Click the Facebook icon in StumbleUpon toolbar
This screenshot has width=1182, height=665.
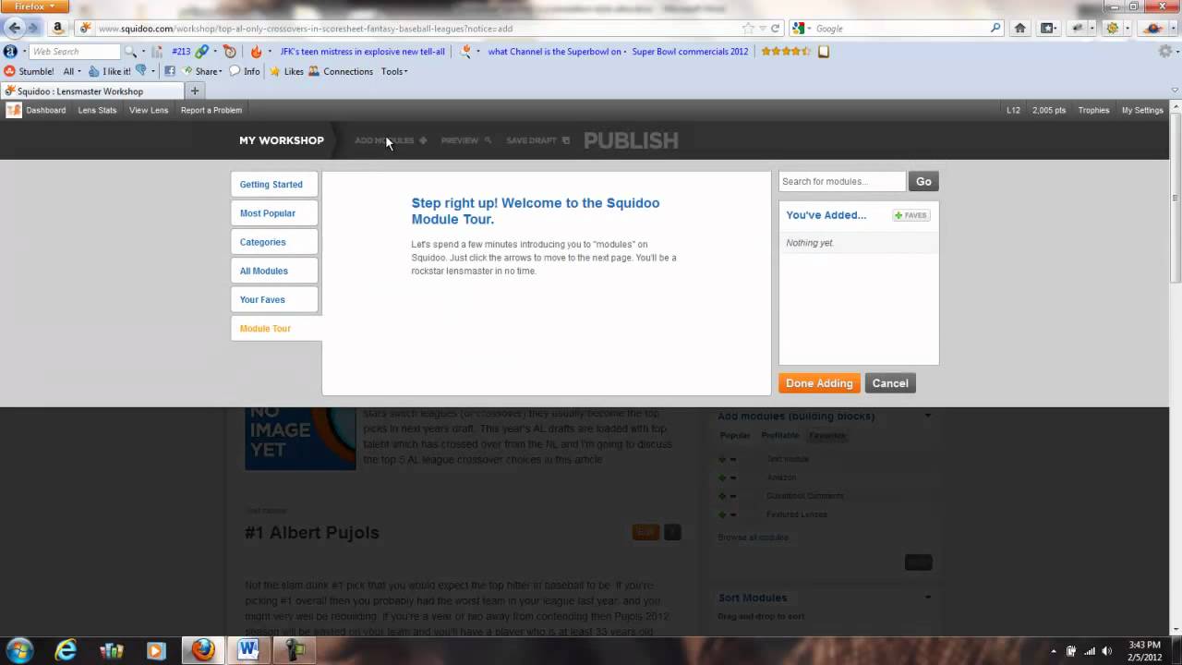pos(170,71)
